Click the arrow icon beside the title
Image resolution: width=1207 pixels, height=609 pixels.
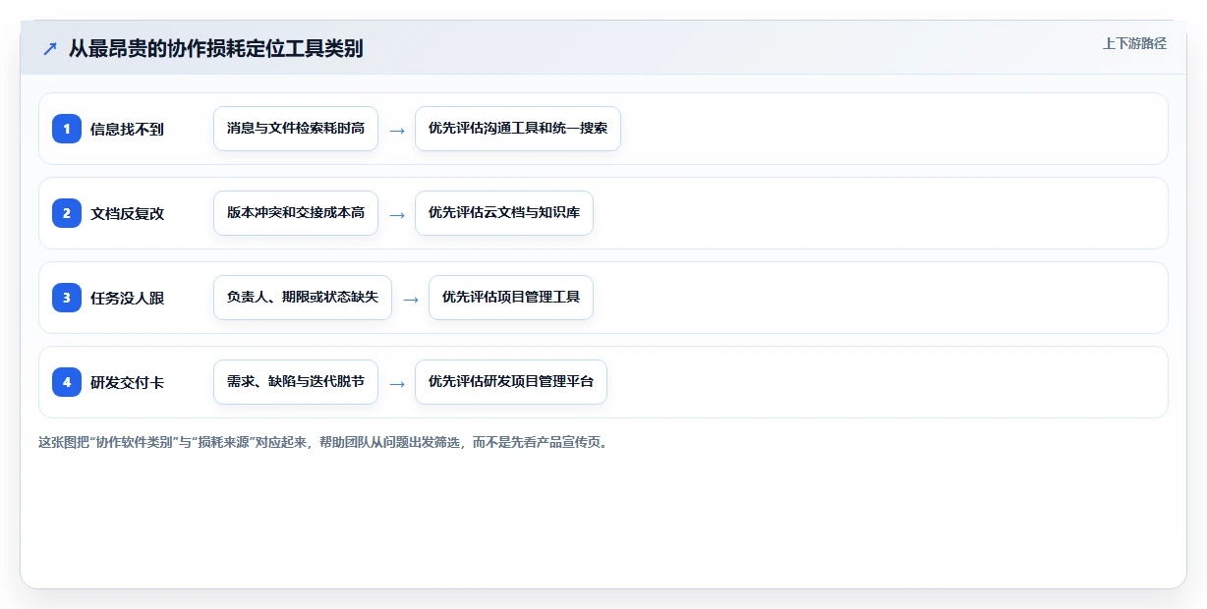(x=50, y=48)
